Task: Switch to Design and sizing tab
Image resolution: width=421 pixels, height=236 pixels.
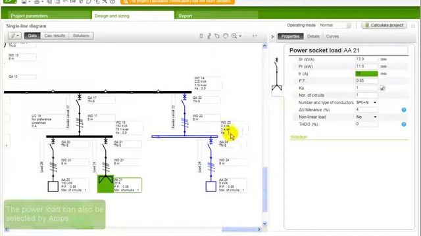Action: pos(133,16)
